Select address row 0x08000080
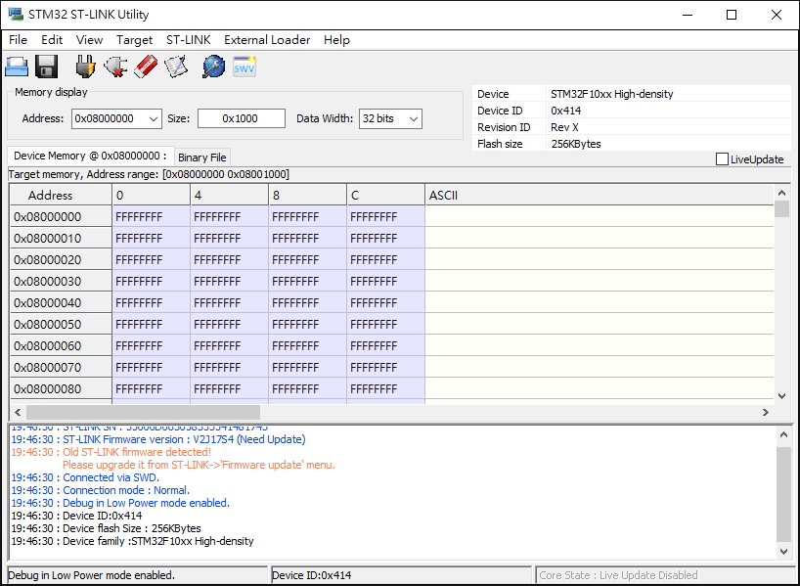This screenshot has height=586, width=800. click(x=62, y=388)
